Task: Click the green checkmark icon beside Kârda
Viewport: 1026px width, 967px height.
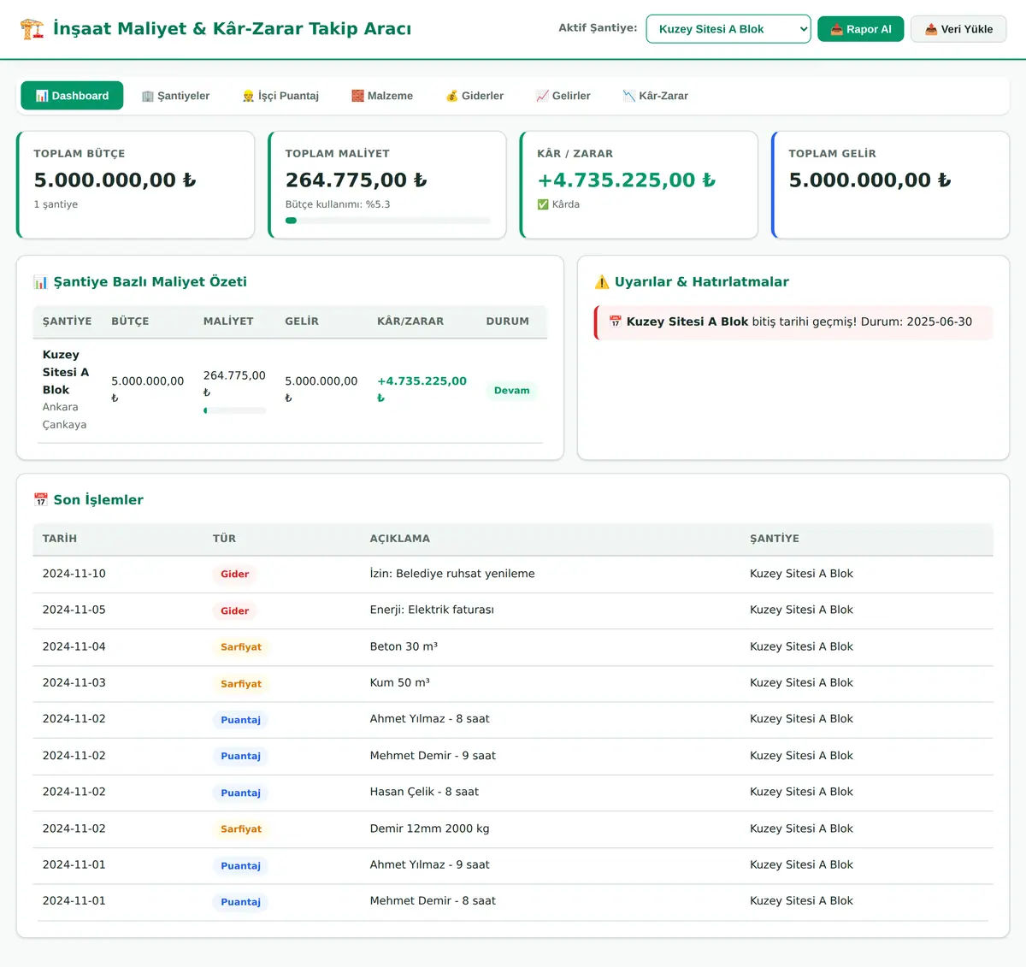Action: 543,204
